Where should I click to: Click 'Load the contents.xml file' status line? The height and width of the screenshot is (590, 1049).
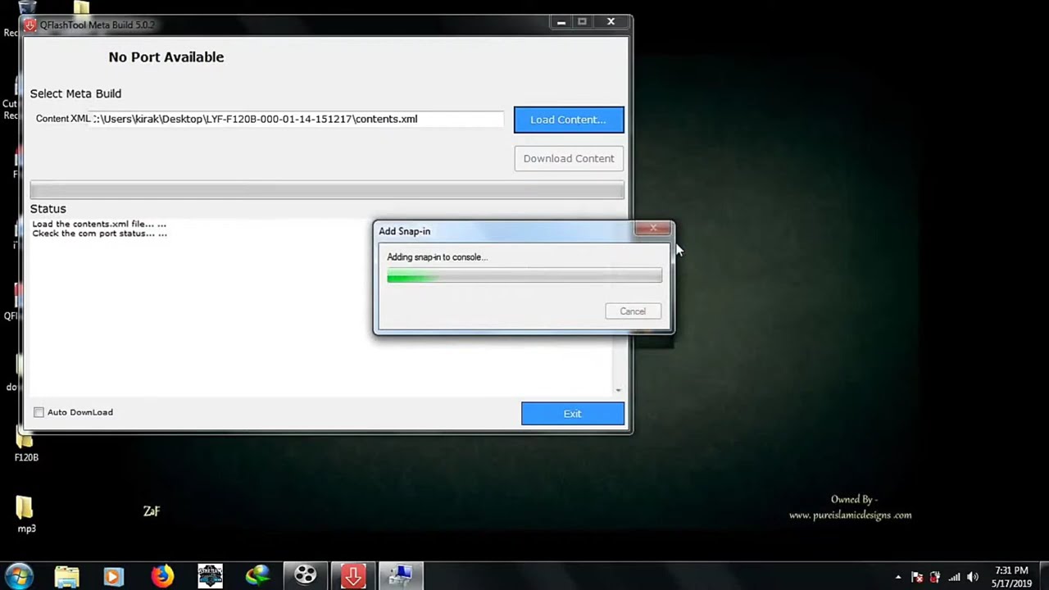point(99,224)
